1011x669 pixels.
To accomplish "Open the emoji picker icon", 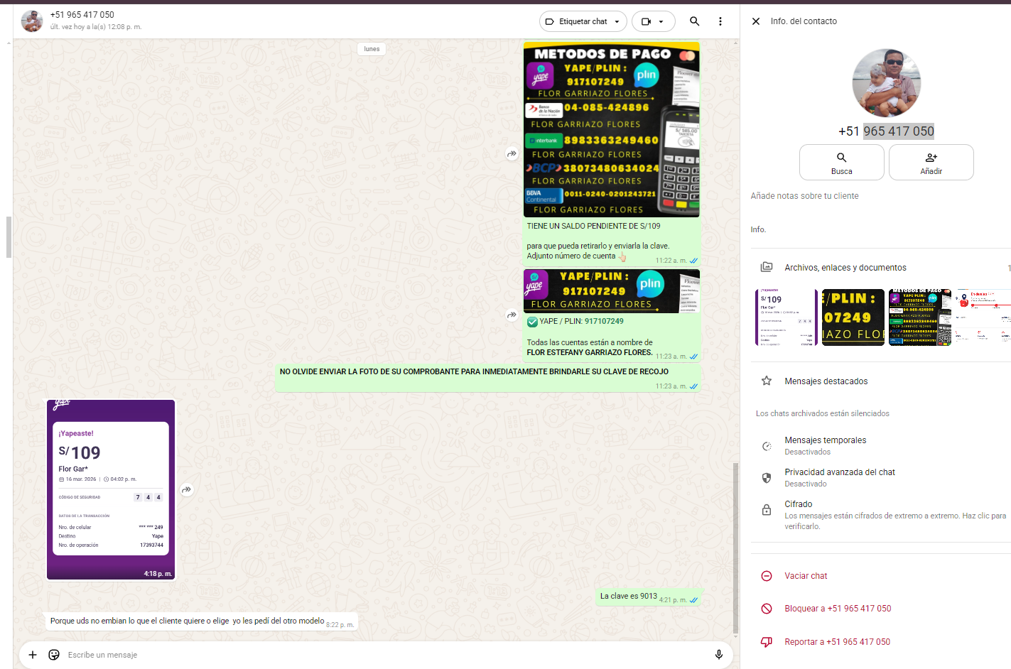I will [54, 654].
